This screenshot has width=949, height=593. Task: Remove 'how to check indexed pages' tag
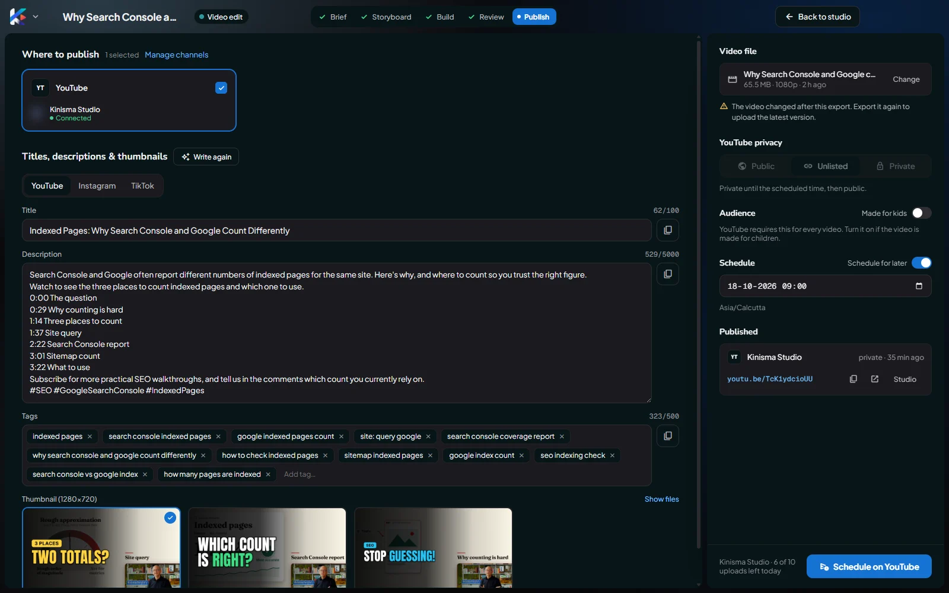[x=325, y=455]
